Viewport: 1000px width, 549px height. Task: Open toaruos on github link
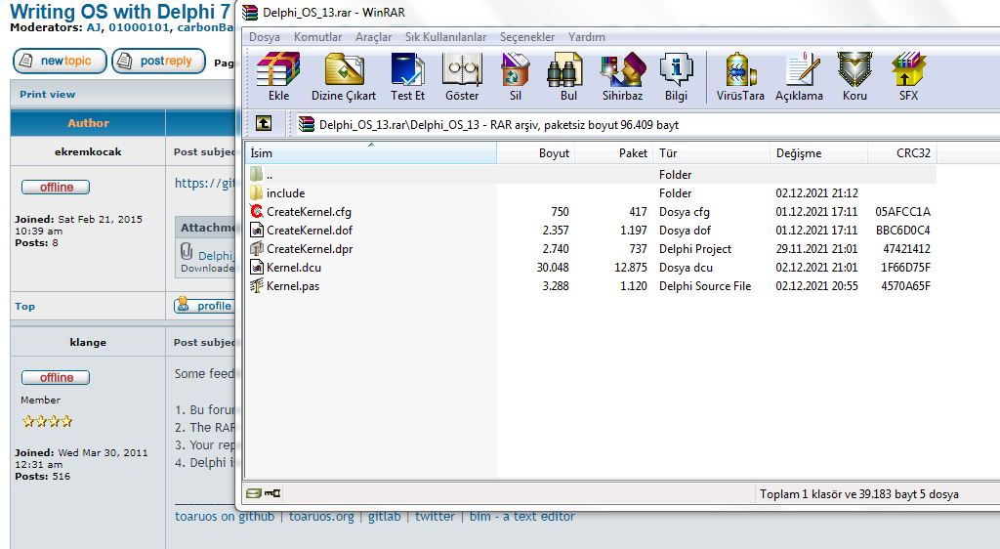(x=225, y=516)
